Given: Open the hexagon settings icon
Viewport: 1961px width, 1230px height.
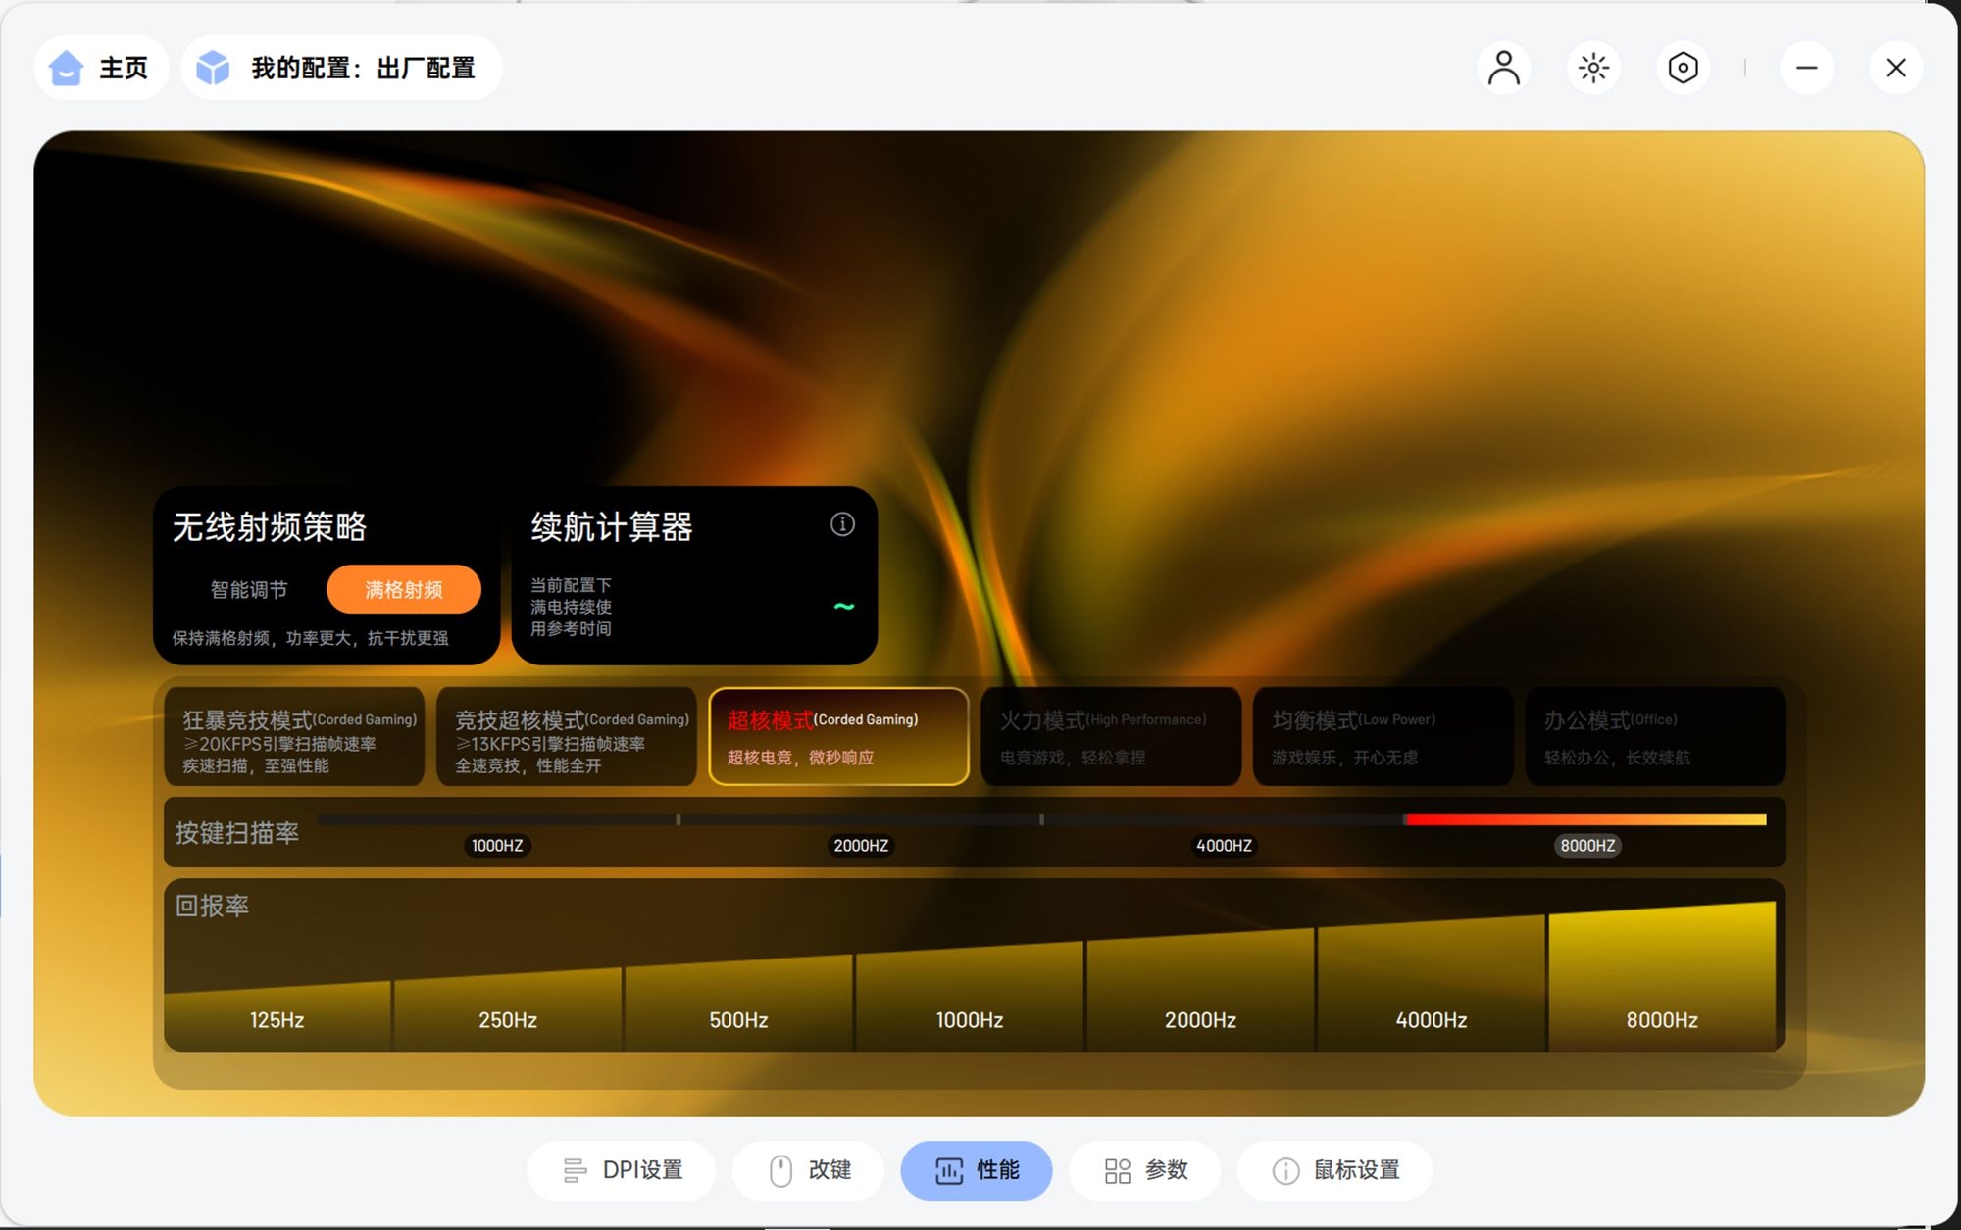Looking at the screenshot, I should (x=1683, y=68).
